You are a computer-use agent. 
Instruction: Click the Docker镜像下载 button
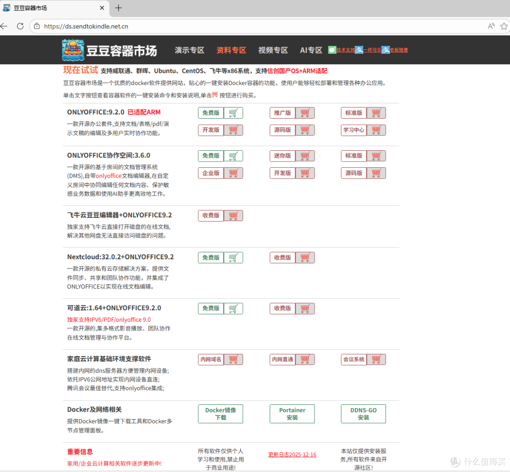click(x=221, y=414)
